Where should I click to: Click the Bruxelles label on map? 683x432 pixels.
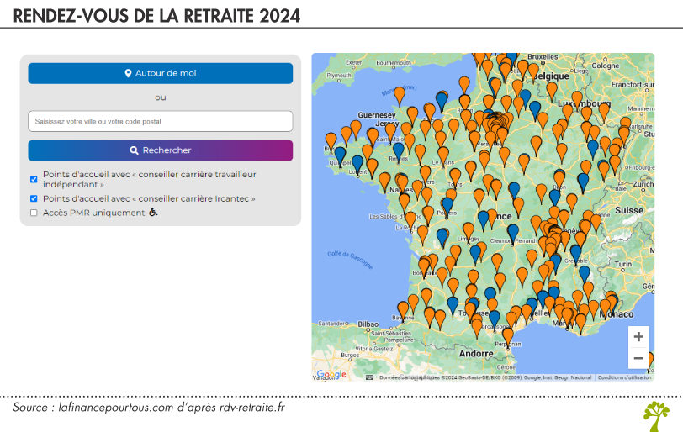point(543,57)
